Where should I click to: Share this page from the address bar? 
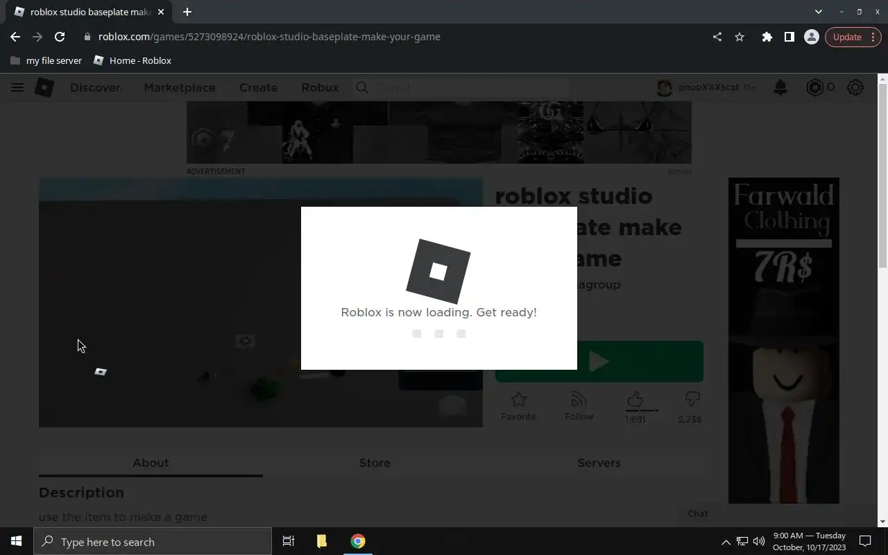pyautogui.click(x=717, y=37)
